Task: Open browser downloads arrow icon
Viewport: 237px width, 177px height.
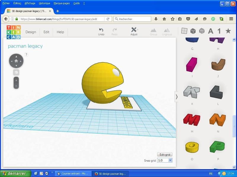Action: [x=156, y=19]
